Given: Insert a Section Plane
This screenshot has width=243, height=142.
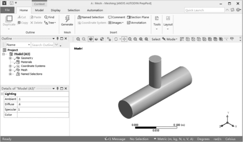Looking at the screenshot, I should 138,17.
